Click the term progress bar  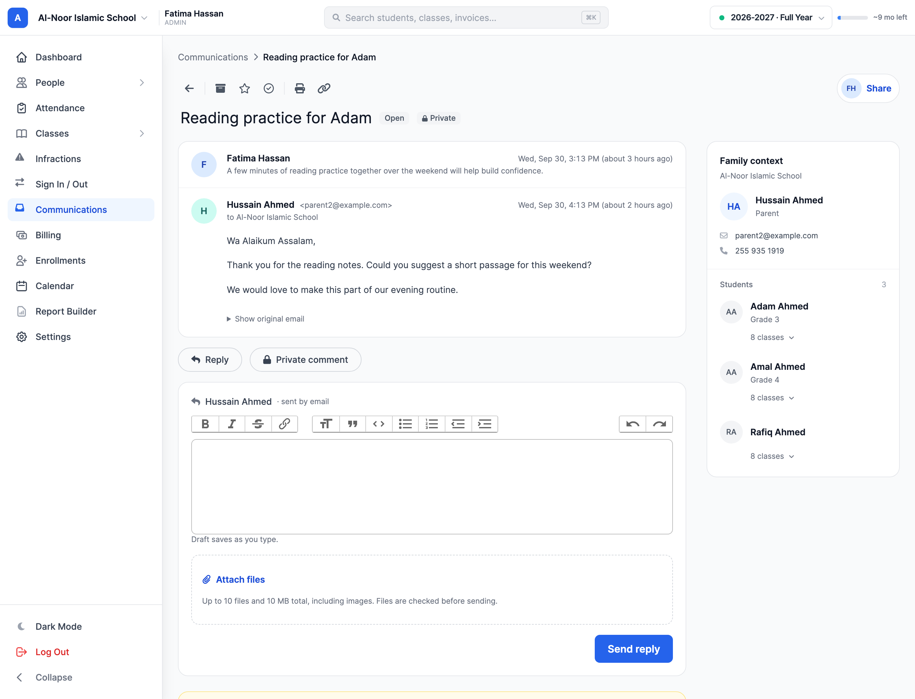852,17
